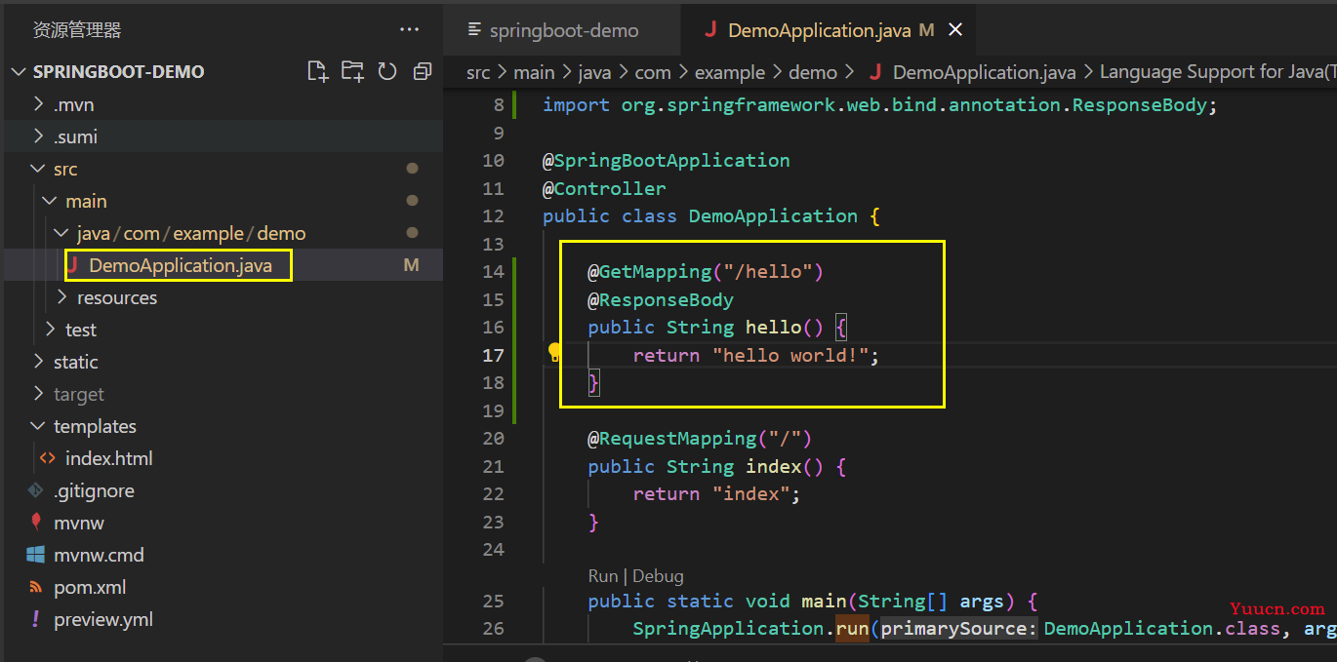Open index.html from templates folder
The height and width of the screenshot is (662, 1337).
click(x=108, y=458)
